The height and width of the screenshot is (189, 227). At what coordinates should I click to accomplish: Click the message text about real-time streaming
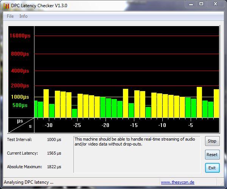135,142
